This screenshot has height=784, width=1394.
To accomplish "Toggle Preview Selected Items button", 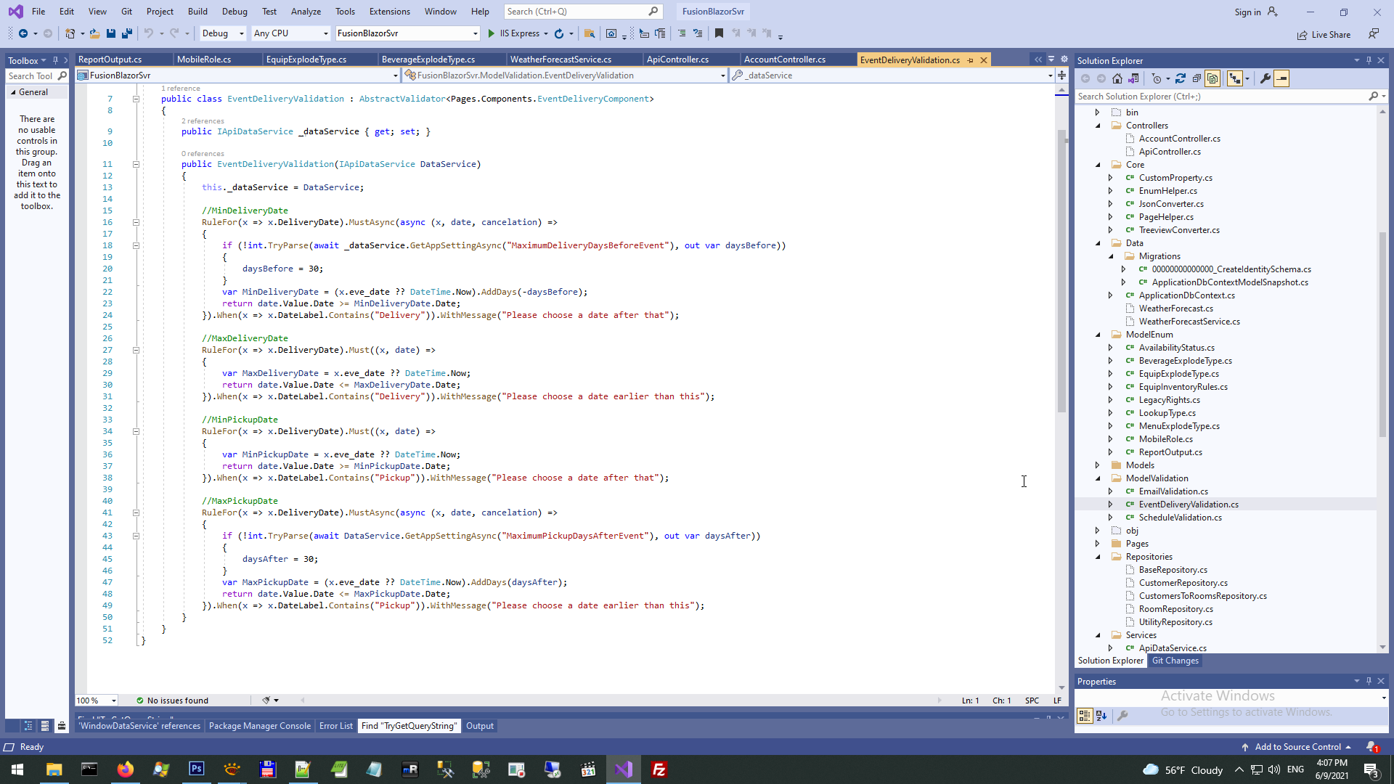I will [1281, 78].
